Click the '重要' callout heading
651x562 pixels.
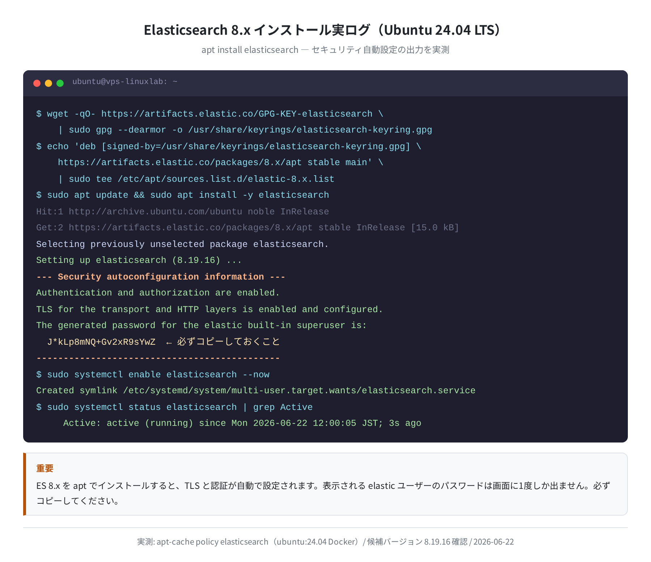[45, 468]
